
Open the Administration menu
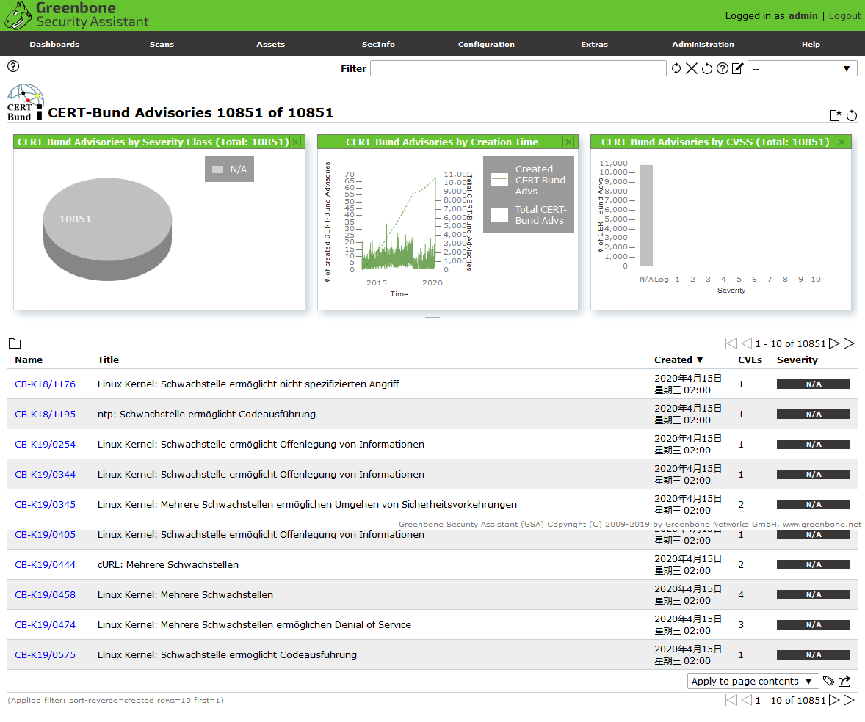tap(703, 44)
